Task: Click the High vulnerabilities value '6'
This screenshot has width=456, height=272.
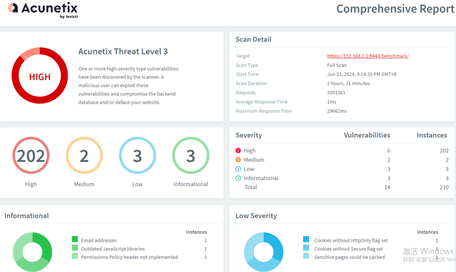Action: click(x=388, y=150)
